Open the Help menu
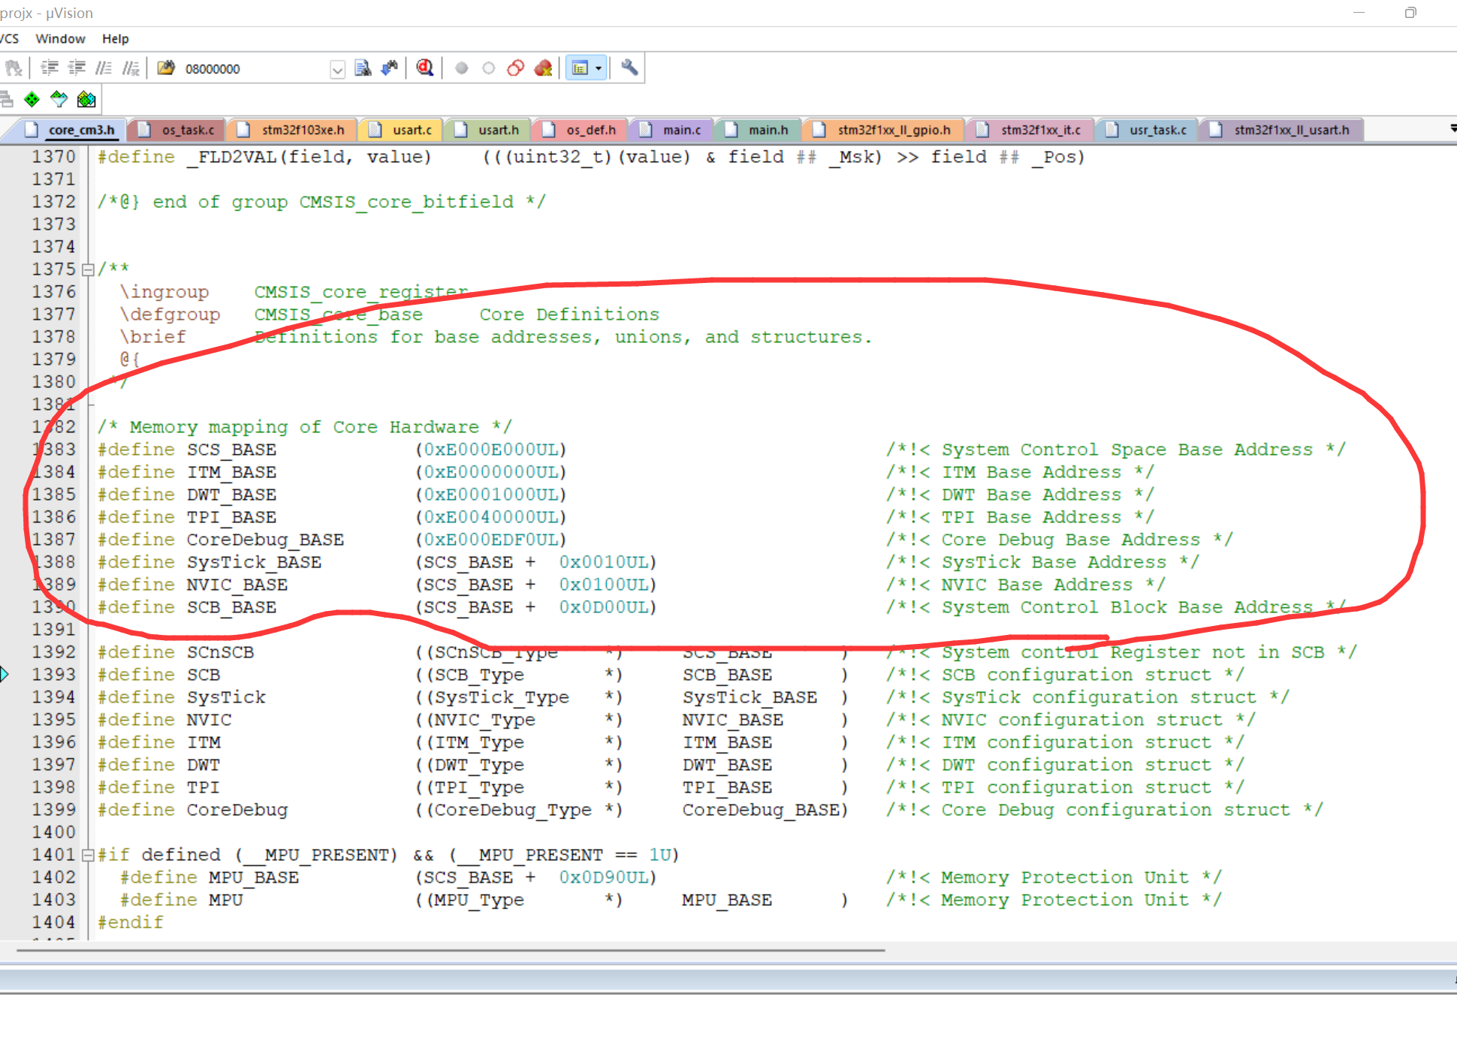This screenshot has width=1457, height=1056. pos(116,38)
